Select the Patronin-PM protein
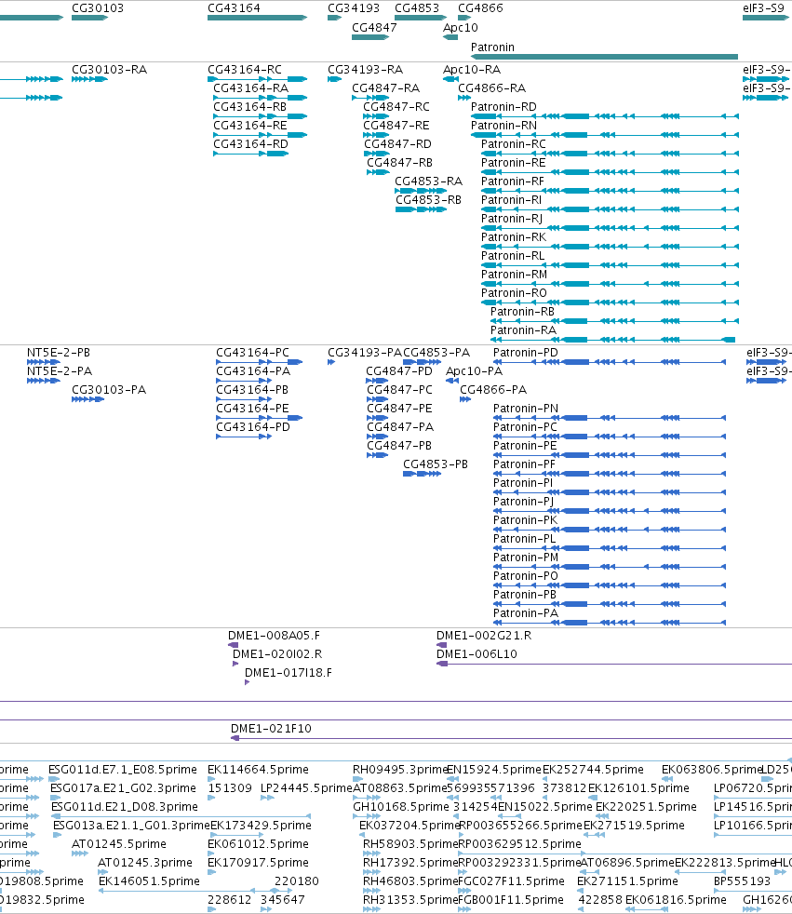 point(610,567)
